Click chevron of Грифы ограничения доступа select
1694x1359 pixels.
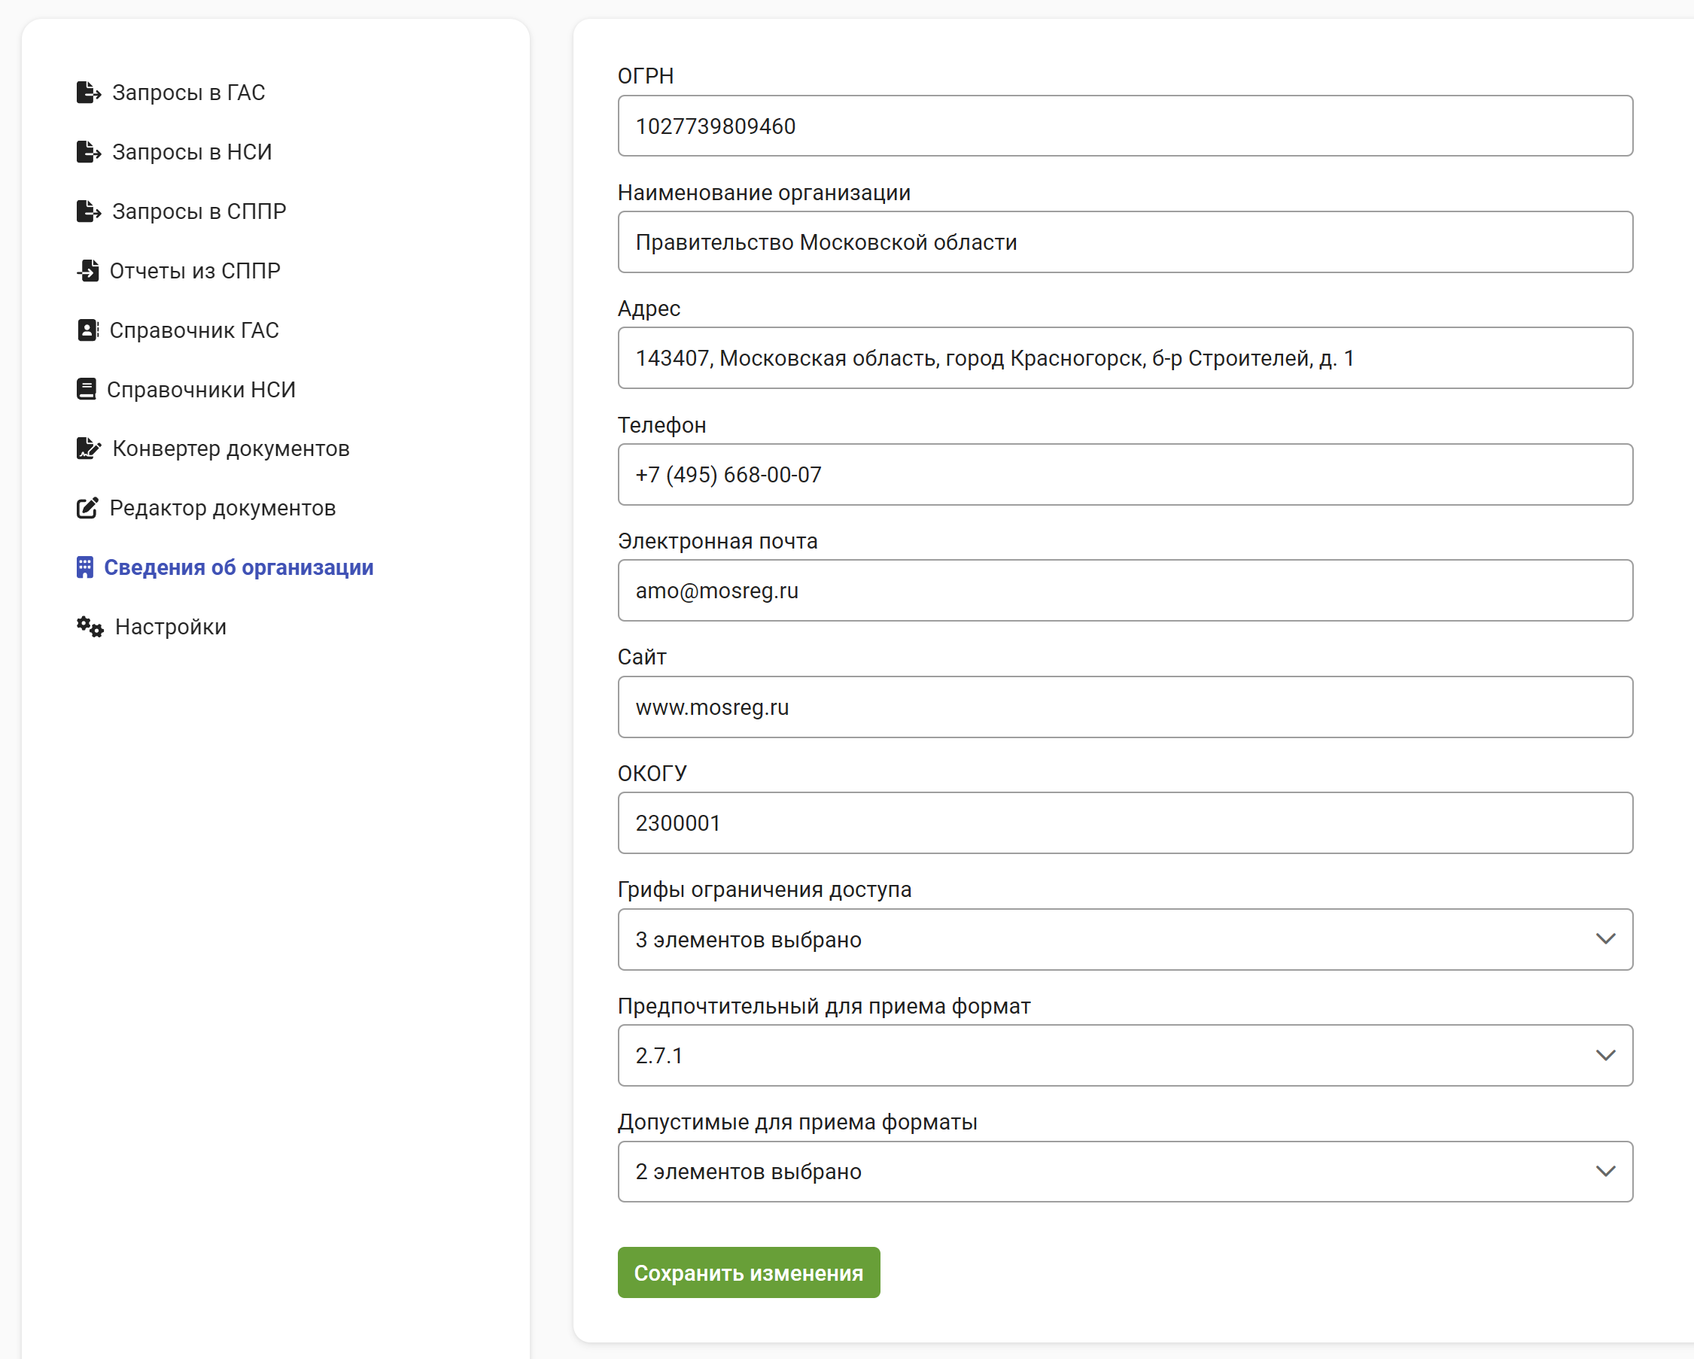1605,940
